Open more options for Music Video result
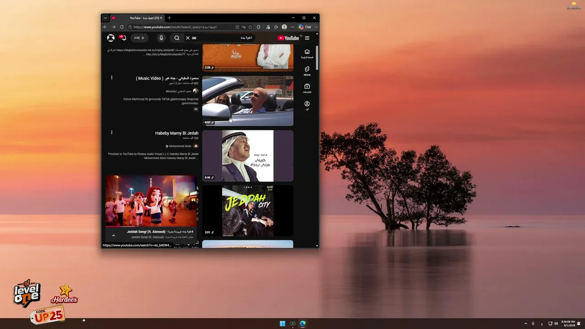585x329 pixels. [112, 78]
